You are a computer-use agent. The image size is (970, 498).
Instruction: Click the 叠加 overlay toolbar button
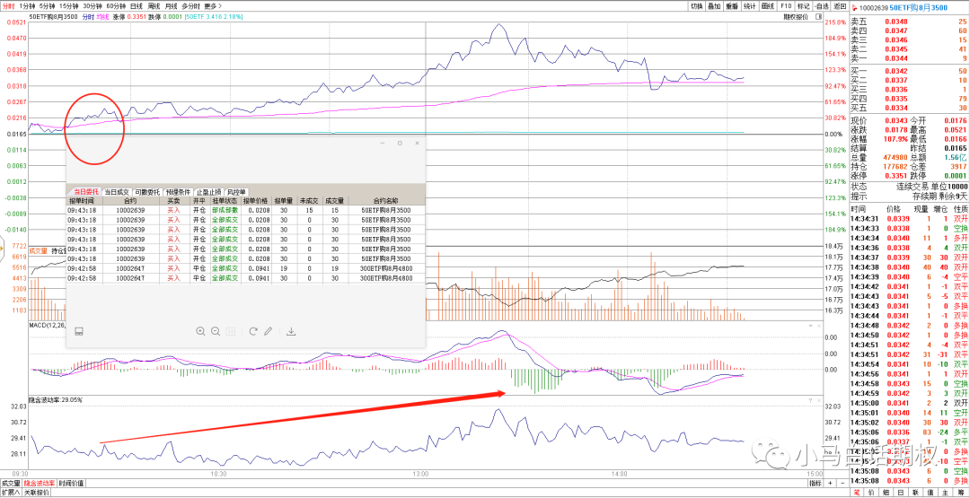coord(715,5)
